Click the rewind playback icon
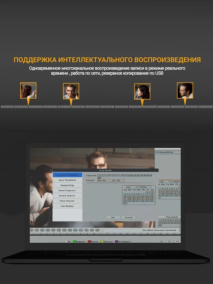This screenshot has height=284, width=213. [48, 230]
